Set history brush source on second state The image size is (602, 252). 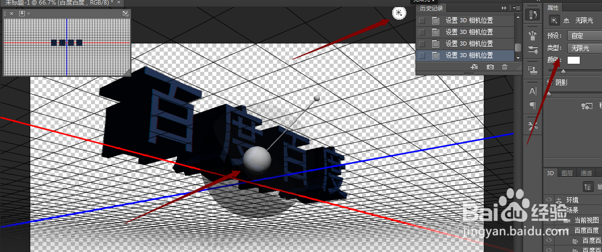tap(422, 32)
